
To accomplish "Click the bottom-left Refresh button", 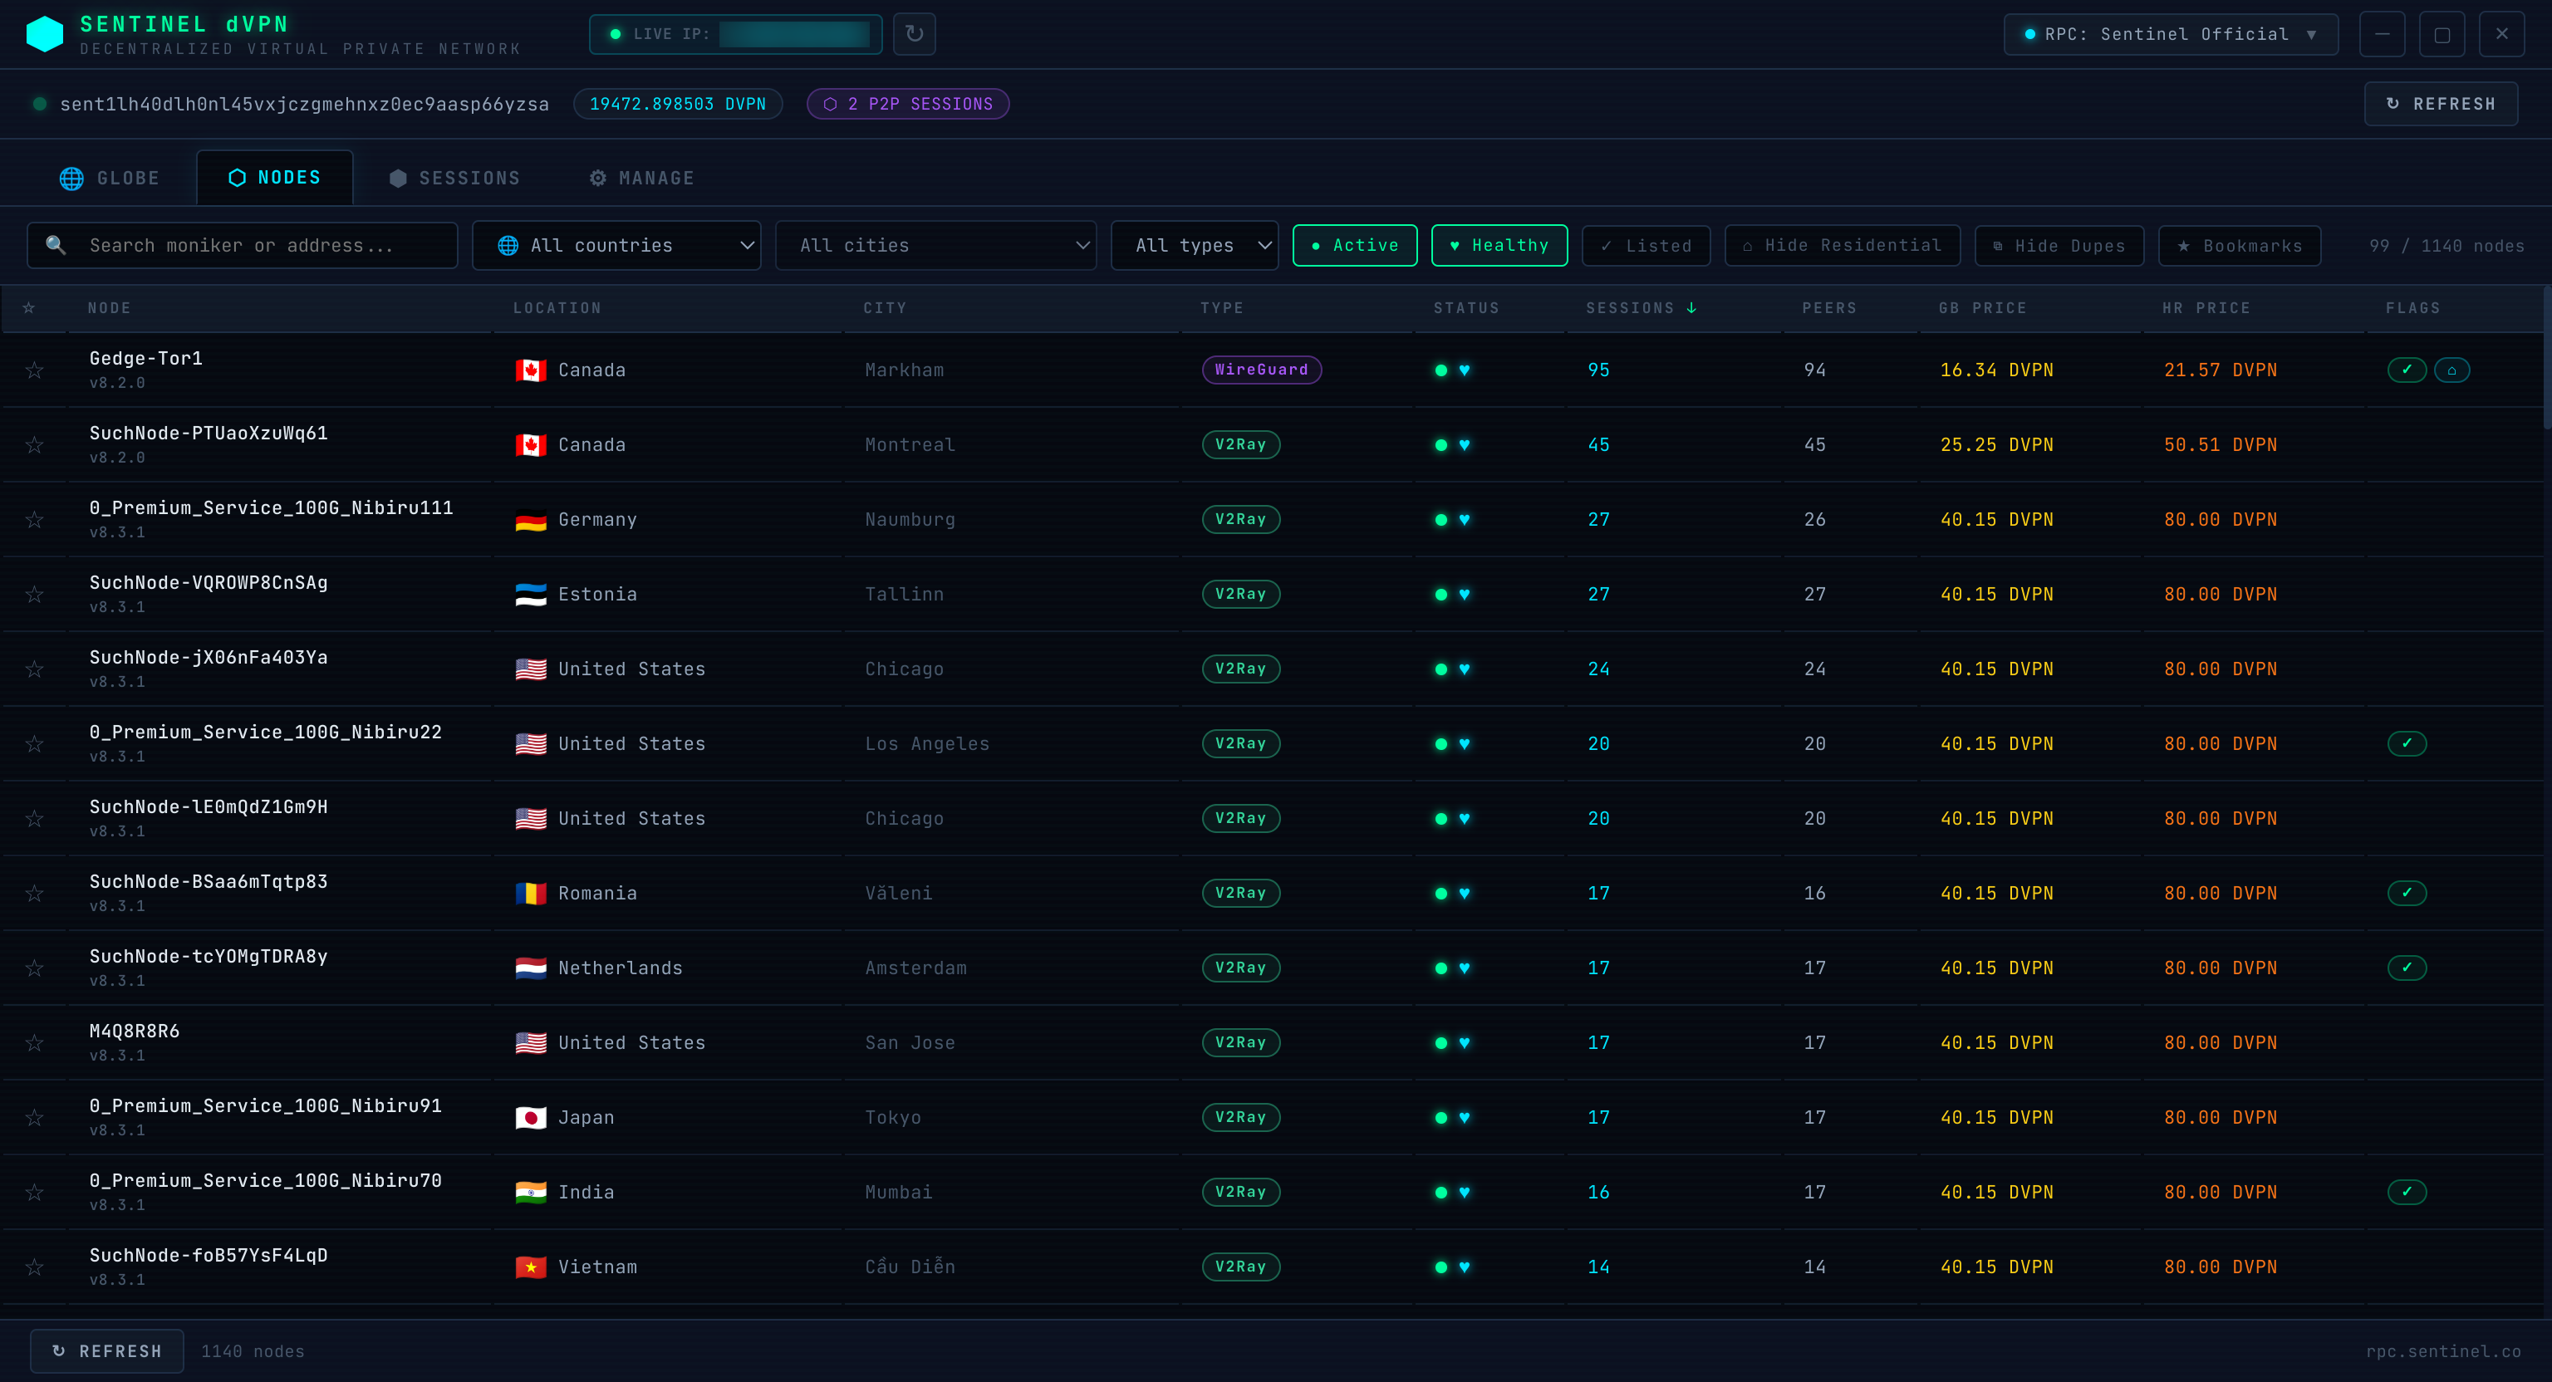I will pyautogui.click(x=107, y=1351).
